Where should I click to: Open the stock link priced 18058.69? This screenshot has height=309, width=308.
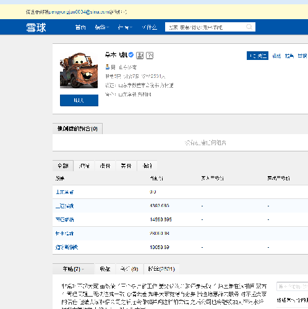pyautogui.click(x=67, y=247)
